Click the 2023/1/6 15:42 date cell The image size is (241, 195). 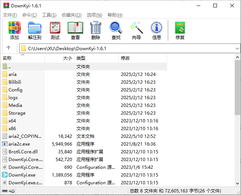pyautogui.click(x=137, y=167)
